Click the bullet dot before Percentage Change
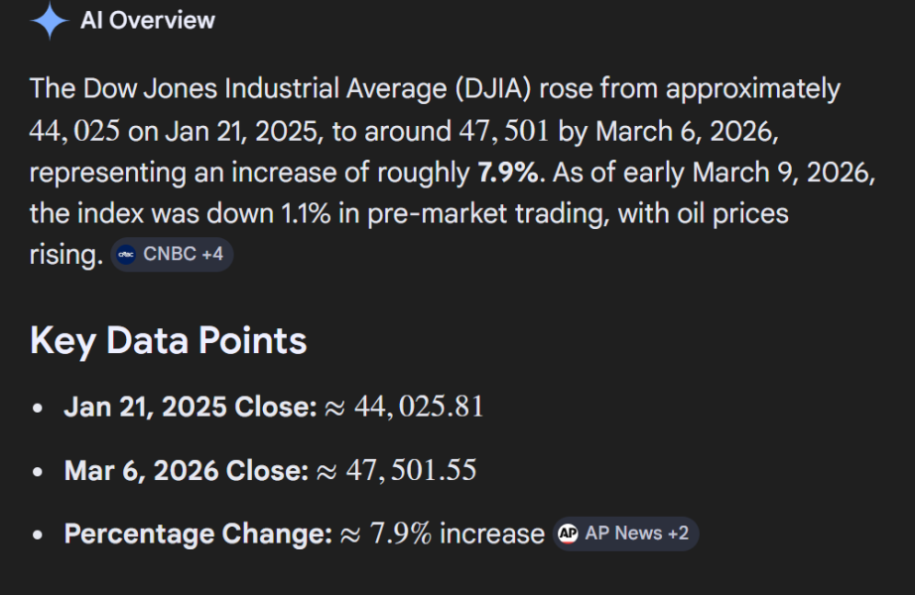Screen dimensions: 915x595 (x=38, y=535)
